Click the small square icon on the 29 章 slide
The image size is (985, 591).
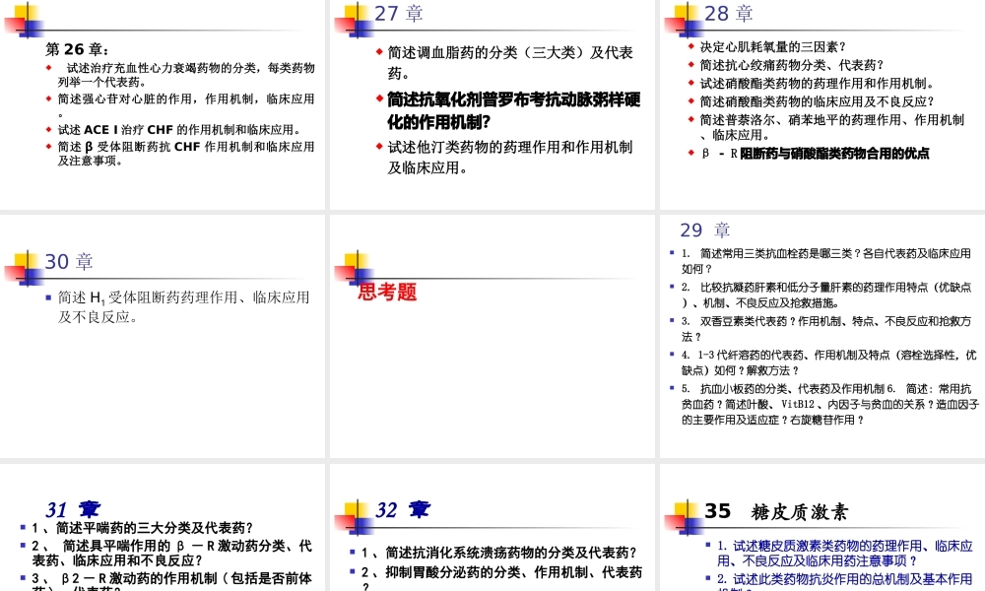pos(672,251)
